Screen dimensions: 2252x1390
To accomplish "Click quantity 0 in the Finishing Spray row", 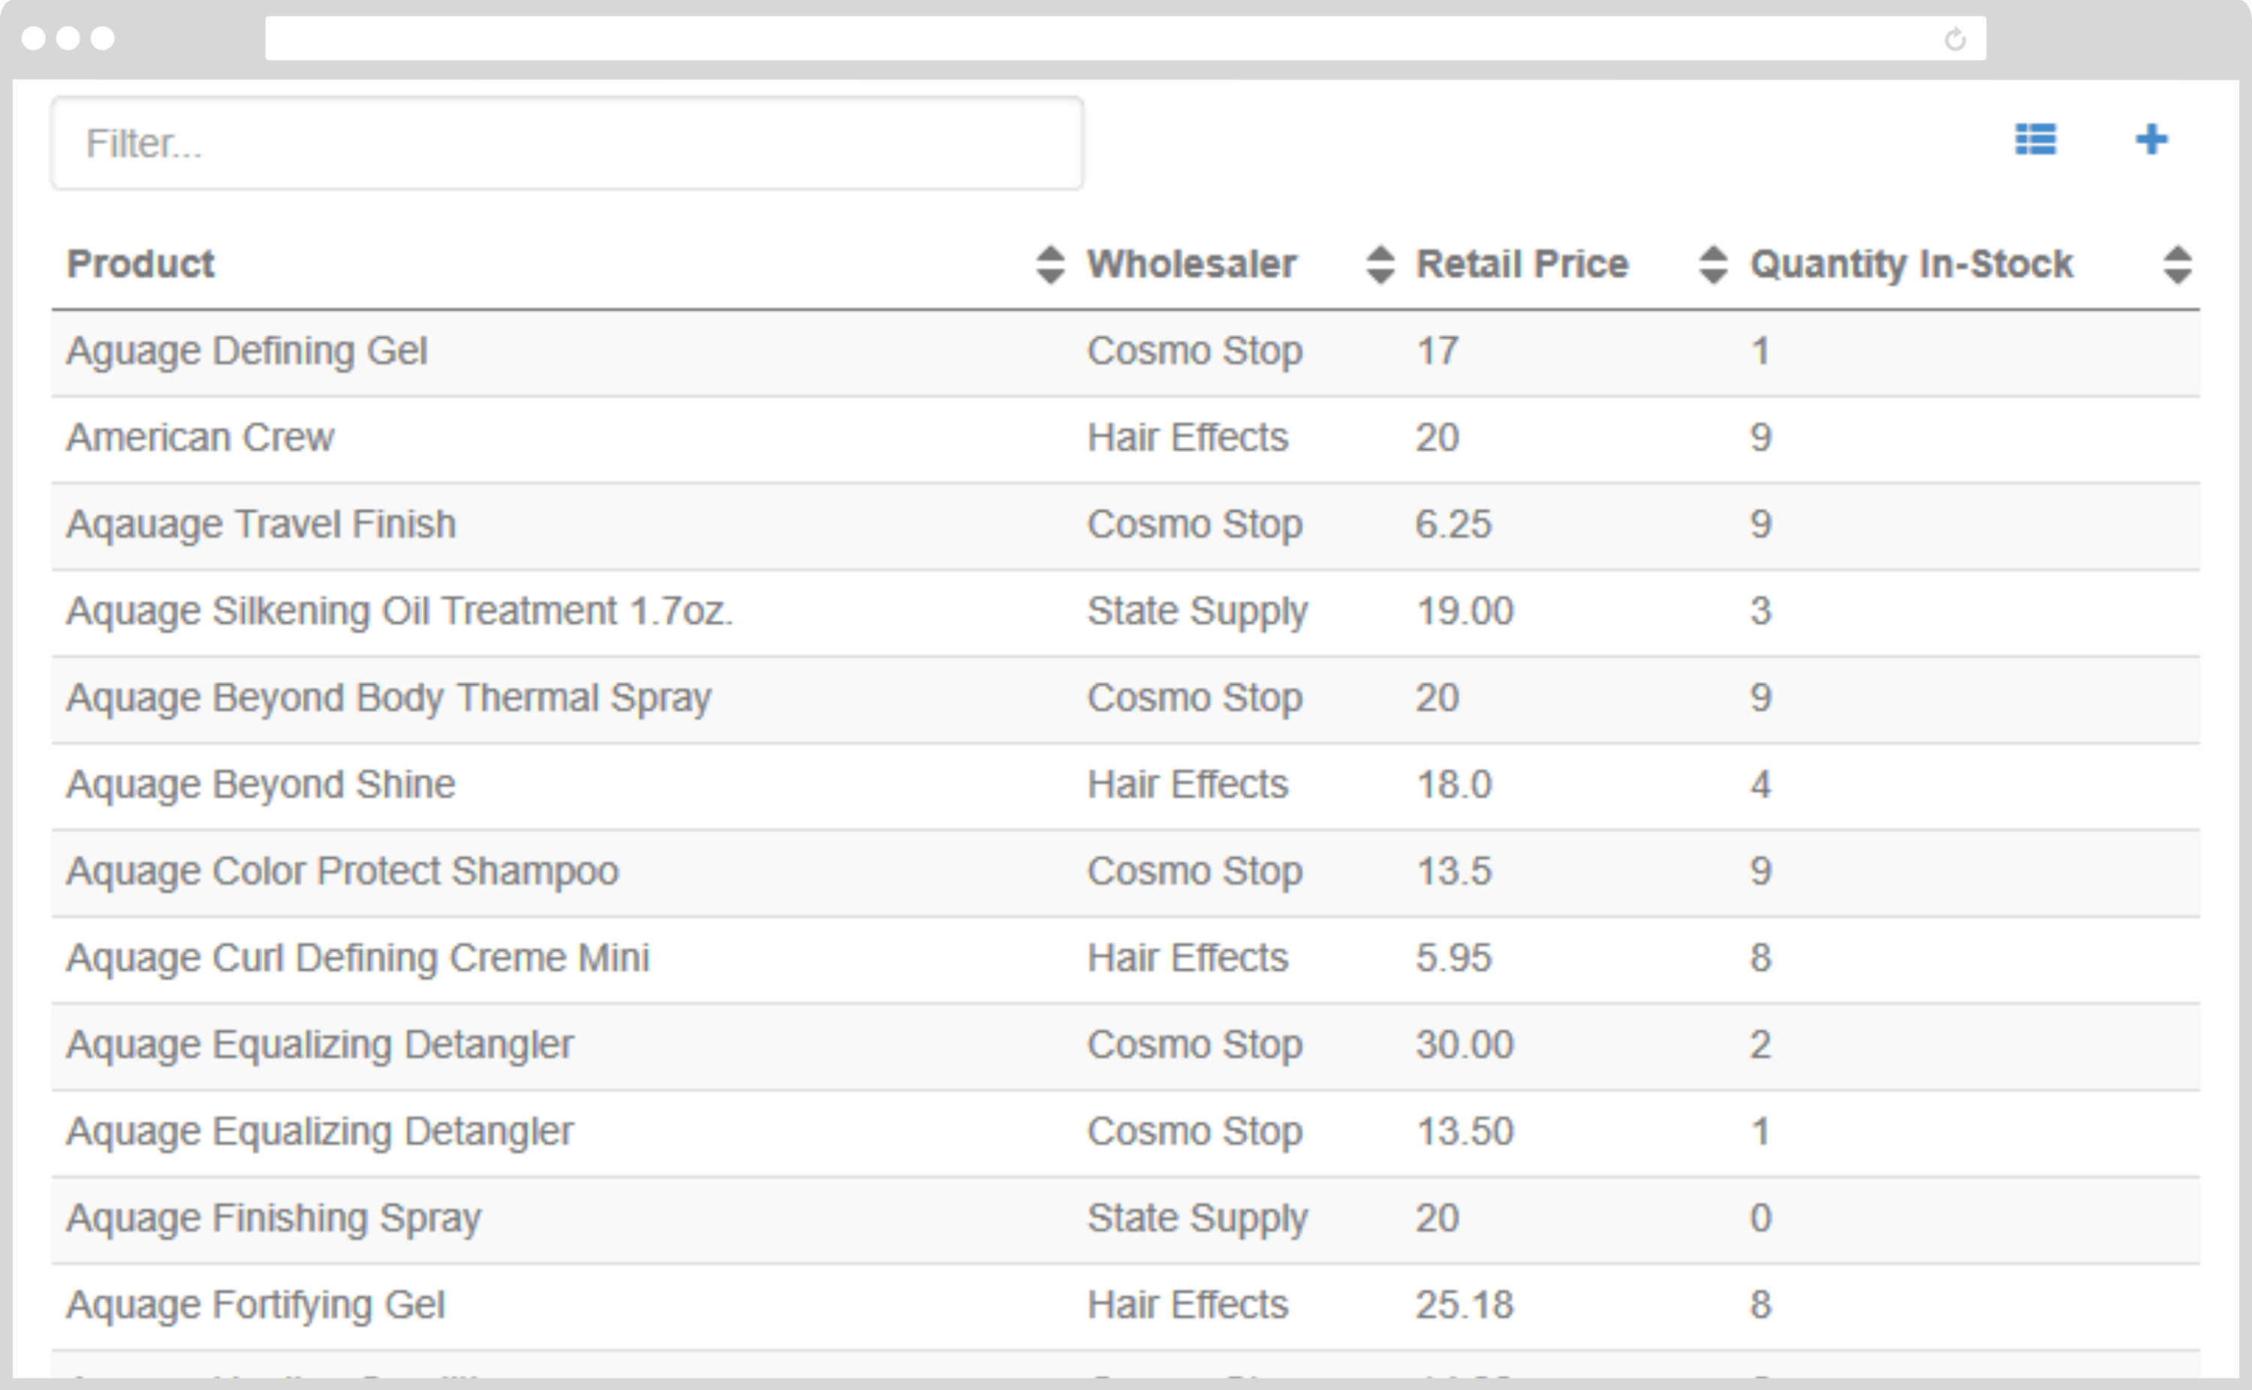I will (x=1760, y=1219).
